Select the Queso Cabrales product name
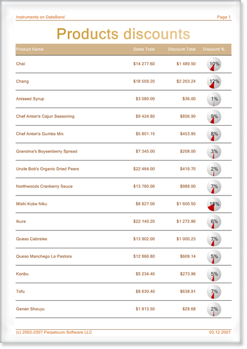The width and height of the screenshot is (247, 349). [x=31, y=239]
